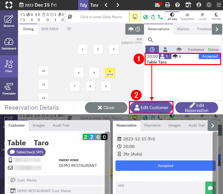
Task: Click the TableCheck SMS button
Action: (26, 152)
